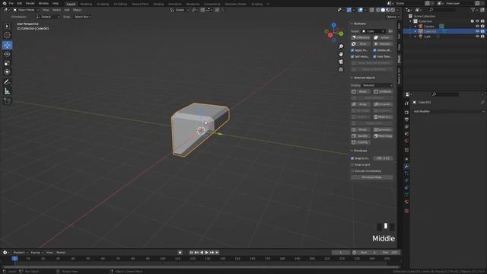The height and width of the screenshot is (274, 487).
Task: Open the Render menu
Action: (30, 3)
